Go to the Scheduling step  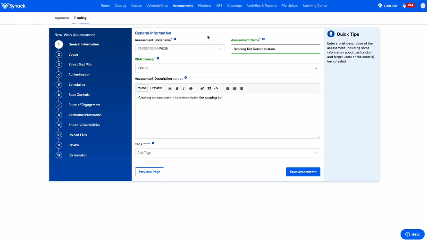point(77,84)
